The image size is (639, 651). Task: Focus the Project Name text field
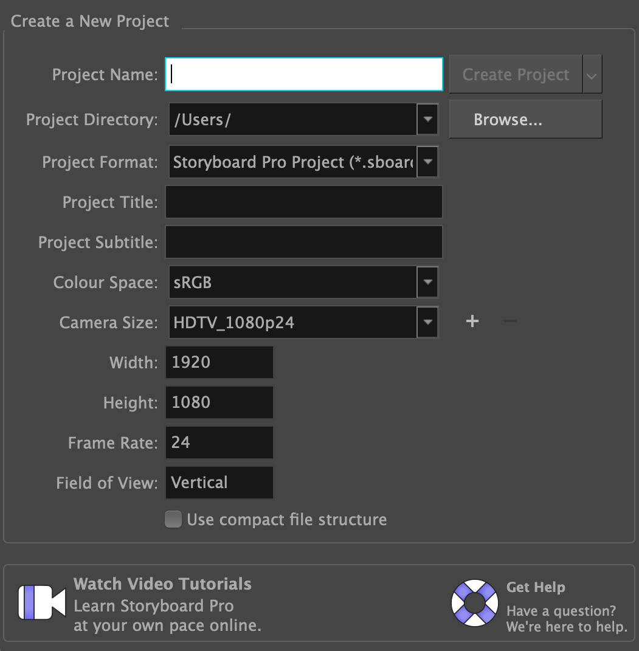point(304,74)
